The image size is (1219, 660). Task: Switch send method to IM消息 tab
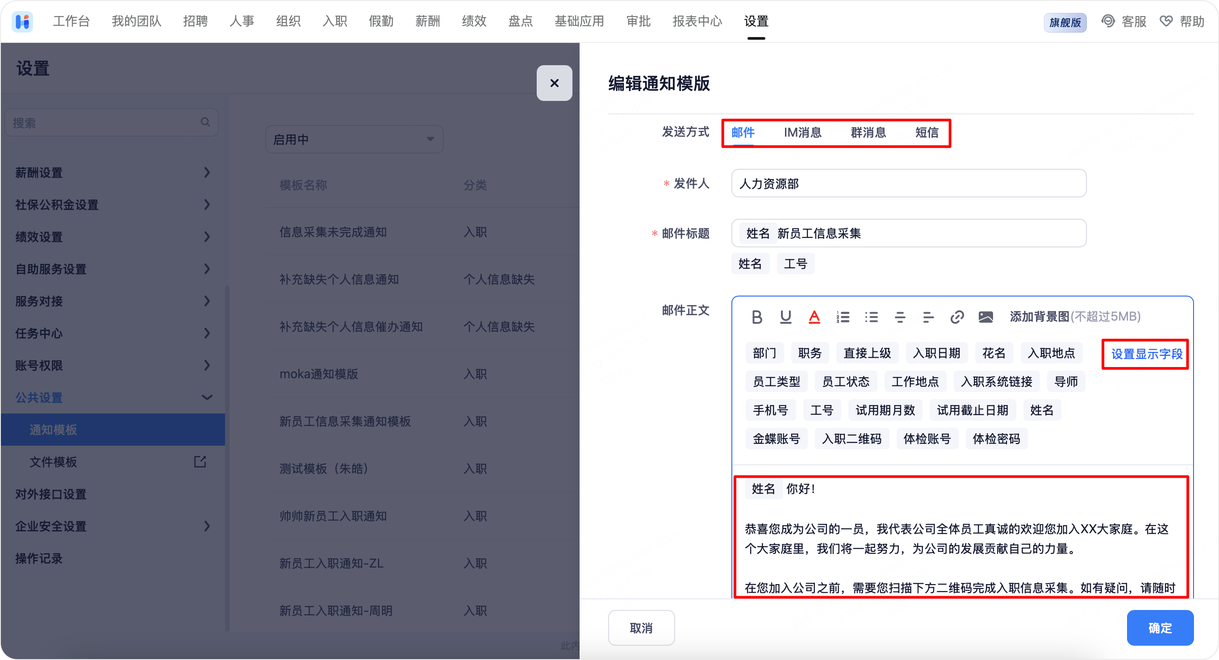(x=802, y=133)
